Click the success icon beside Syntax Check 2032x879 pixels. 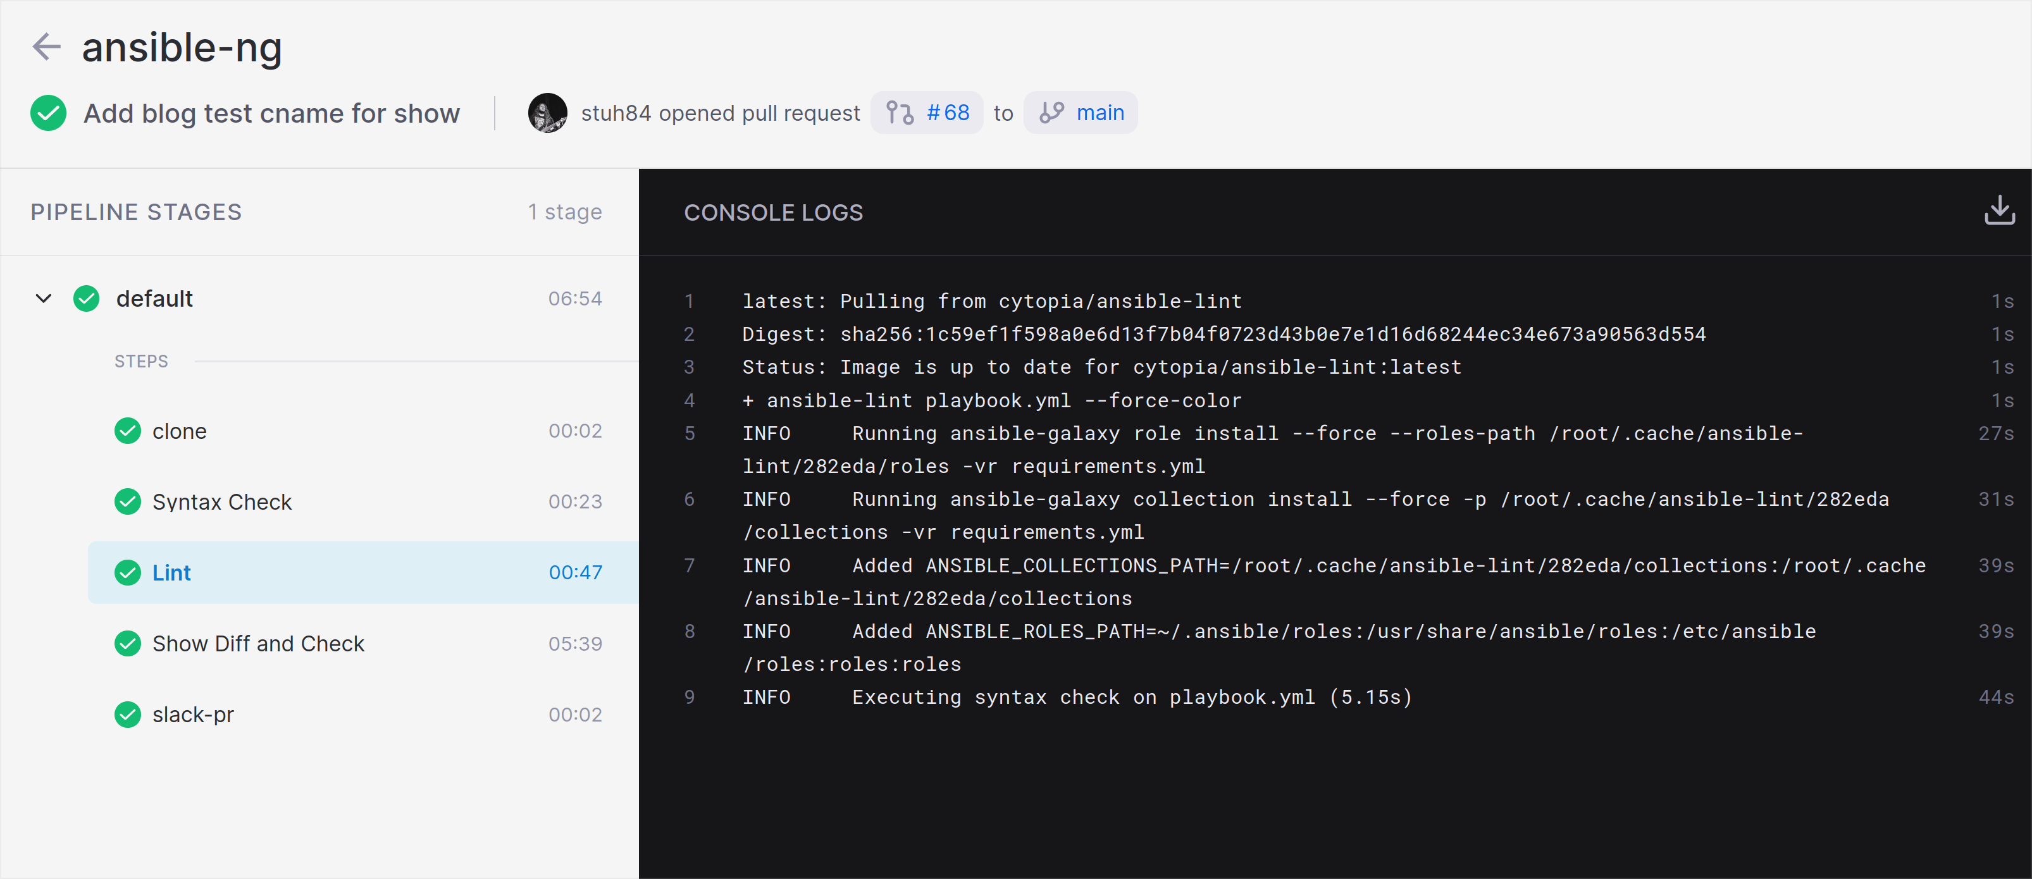pos(127,501)
